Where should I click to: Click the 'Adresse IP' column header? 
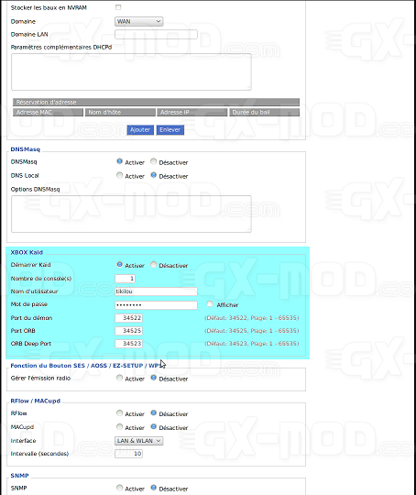point(192,113)
